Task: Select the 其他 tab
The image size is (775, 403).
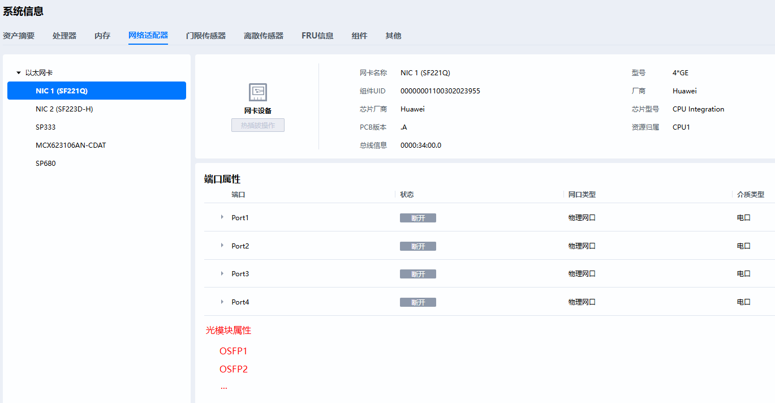Action: point(393,36)
